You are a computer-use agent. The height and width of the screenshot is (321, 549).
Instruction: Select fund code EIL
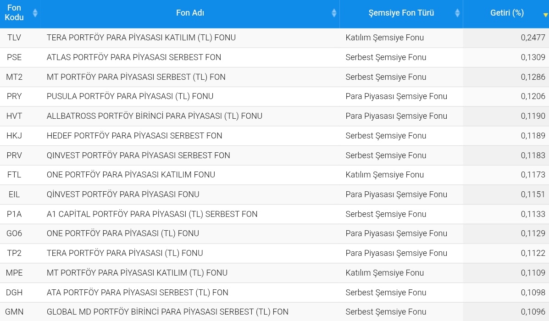14,194
